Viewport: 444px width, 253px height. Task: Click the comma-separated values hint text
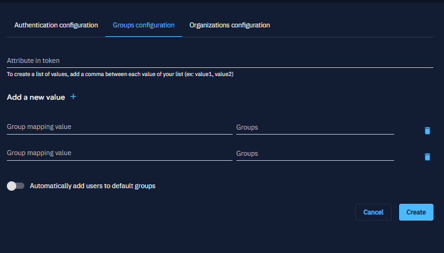[120, 74]
